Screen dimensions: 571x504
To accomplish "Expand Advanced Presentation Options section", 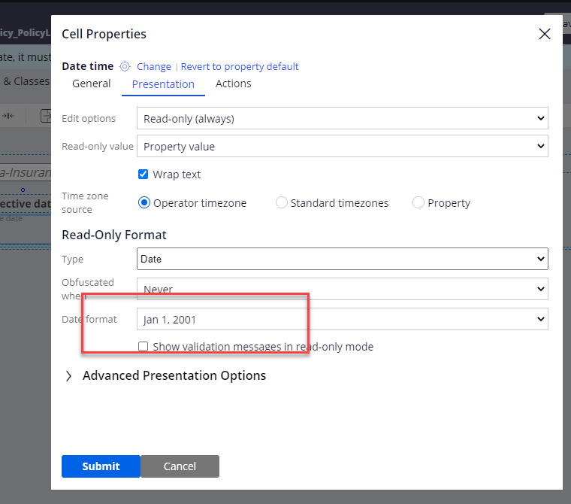I will [x=68, y=376].
